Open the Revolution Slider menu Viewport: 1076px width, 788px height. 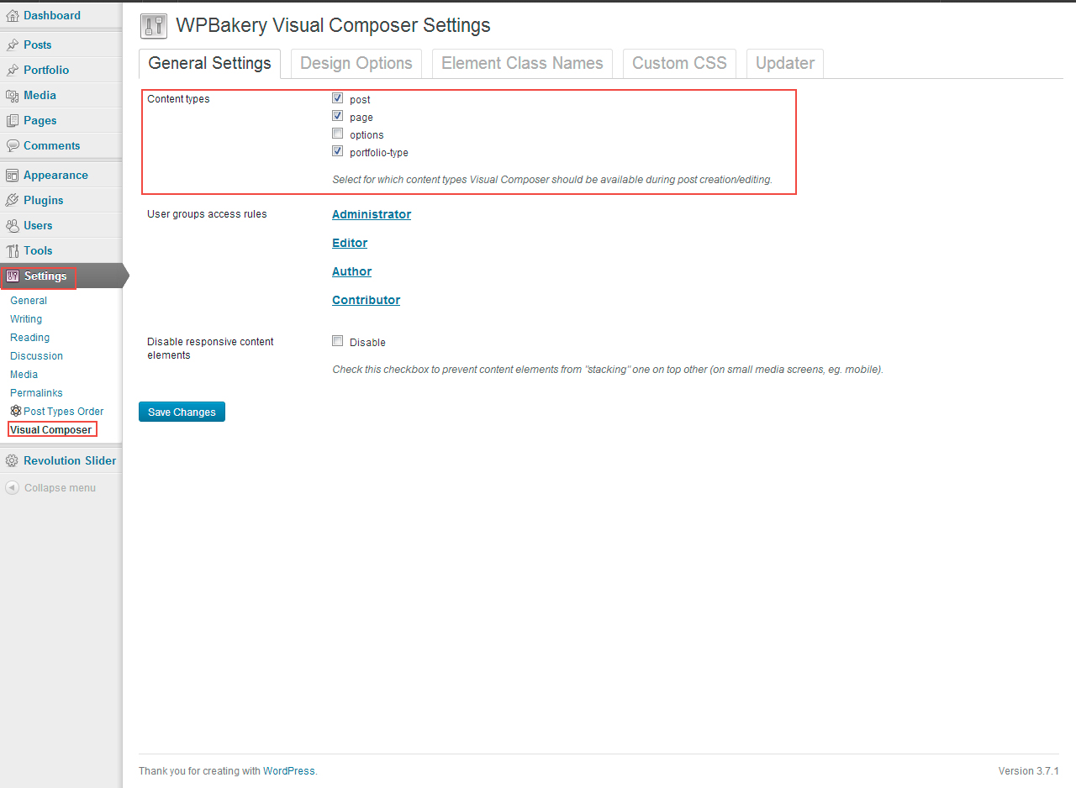point(70,460)
